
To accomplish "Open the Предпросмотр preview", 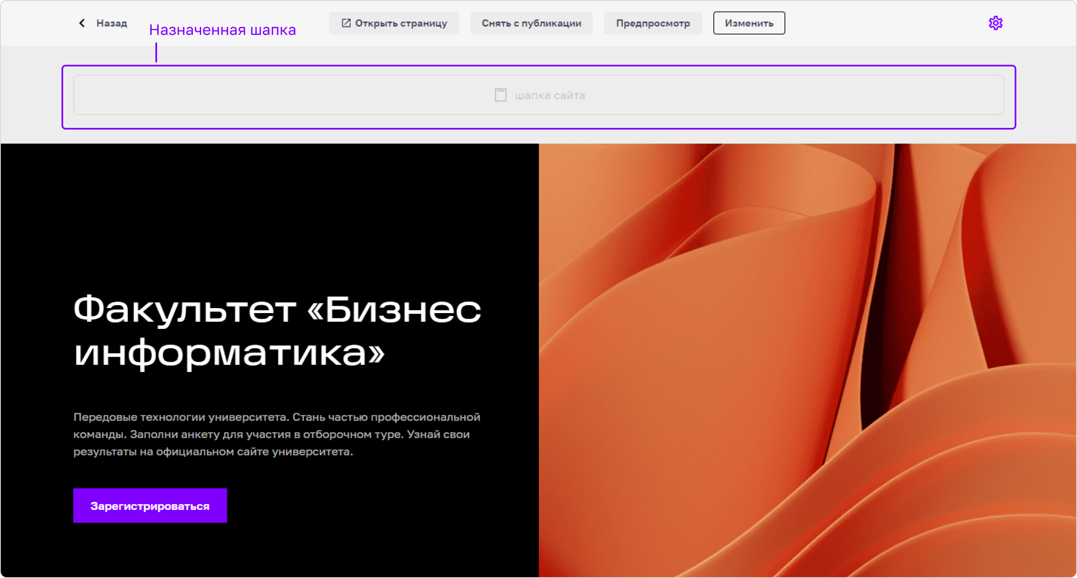I will [x=653, y=23].
